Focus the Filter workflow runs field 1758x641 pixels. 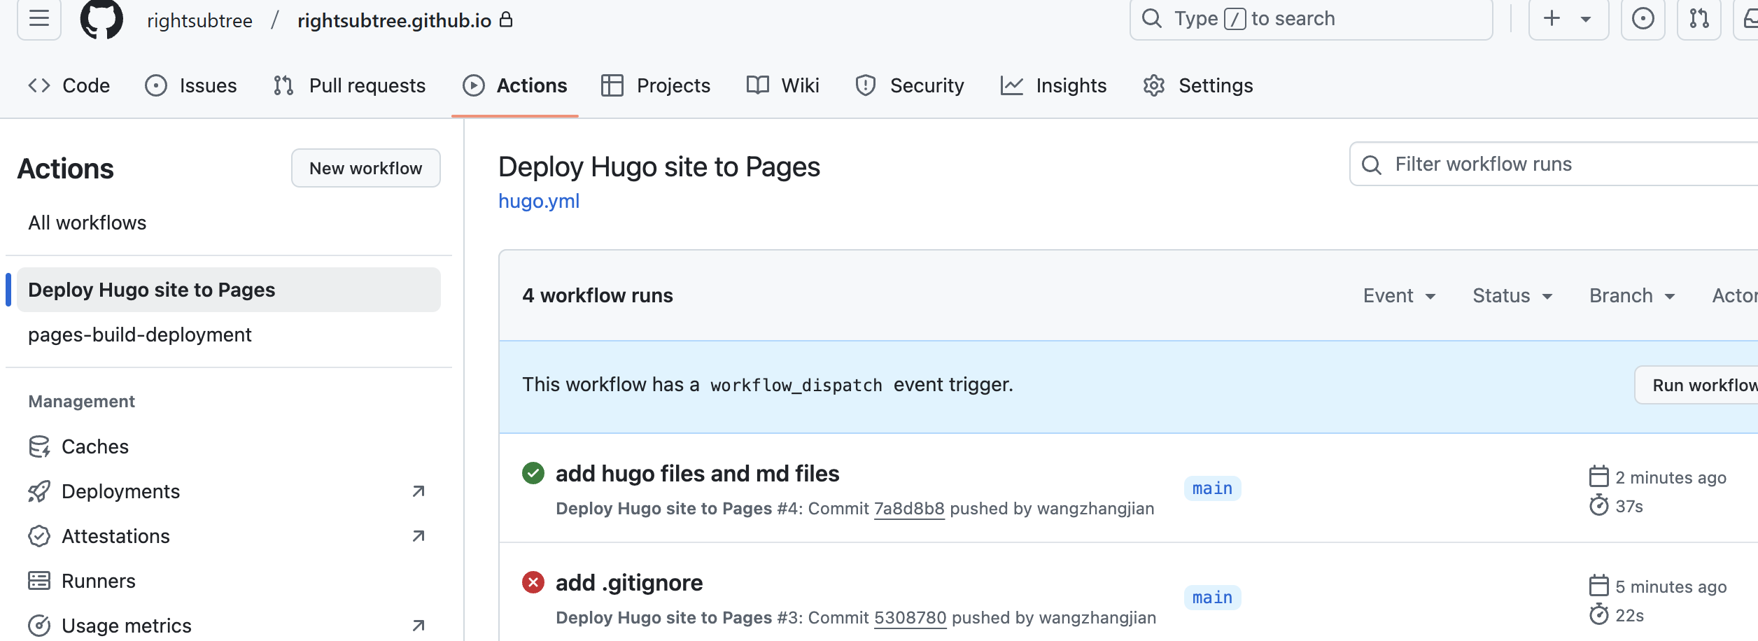click(1554, 164)
